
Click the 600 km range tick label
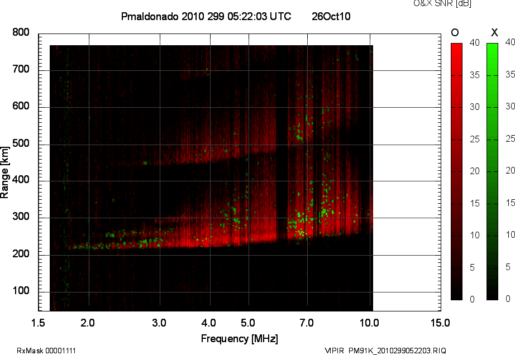click(21, 106)
